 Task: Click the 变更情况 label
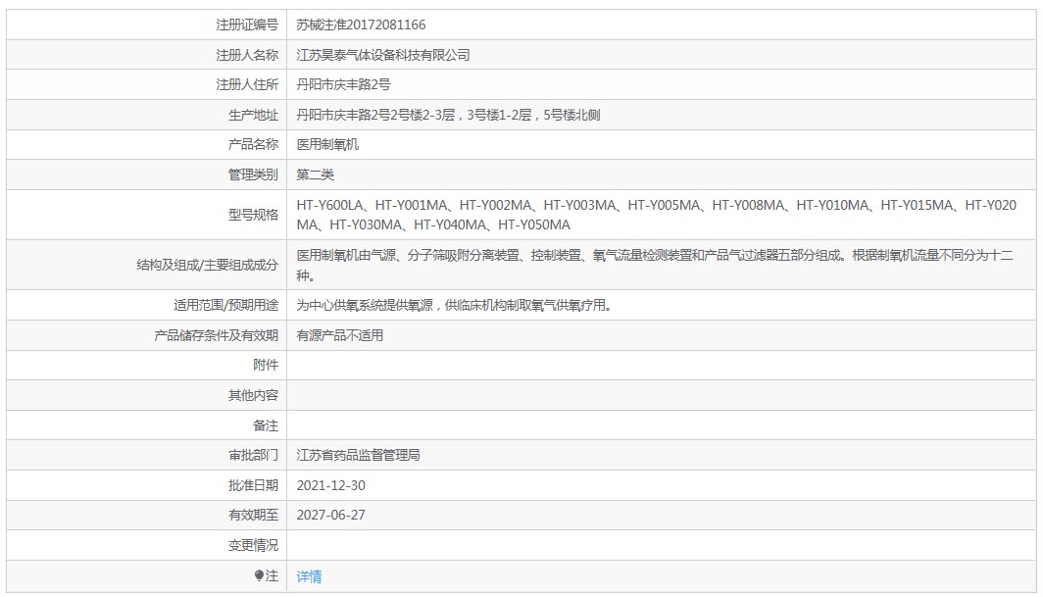pos(253,545)
